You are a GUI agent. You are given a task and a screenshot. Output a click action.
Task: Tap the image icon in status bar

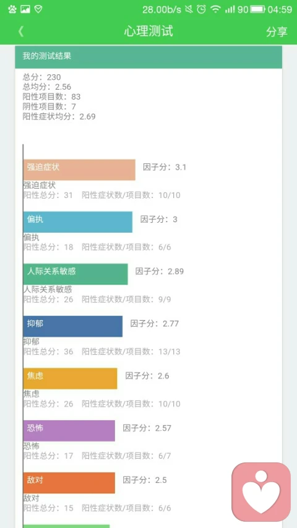point(25,9)
